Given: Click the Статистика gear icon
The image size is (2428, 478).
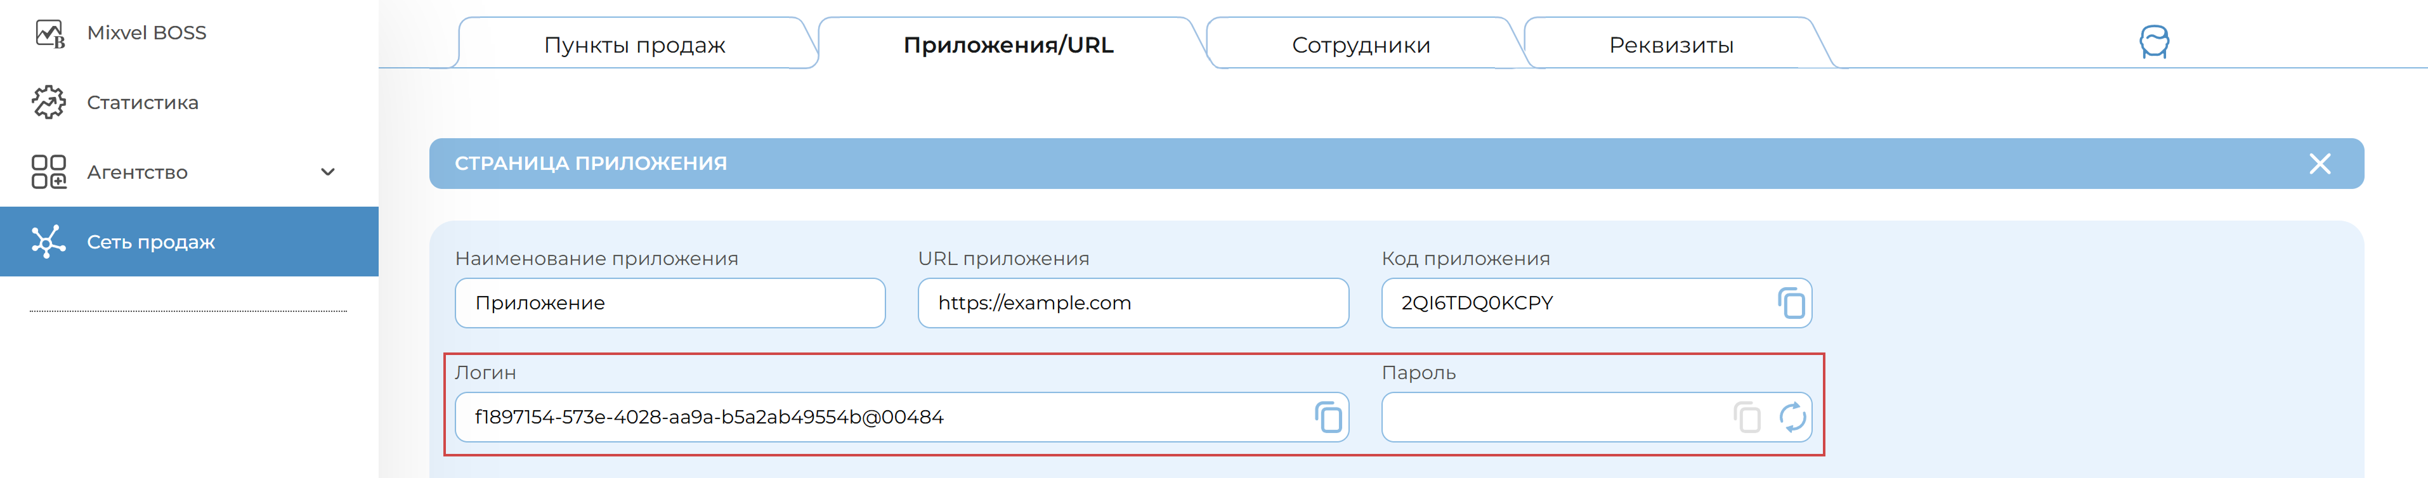Looking at the screenshot, I should coord(49,103).
